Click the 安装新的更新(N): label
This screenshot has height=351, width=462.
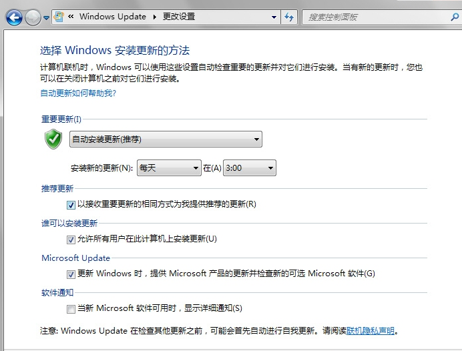(x=101, y=168)
